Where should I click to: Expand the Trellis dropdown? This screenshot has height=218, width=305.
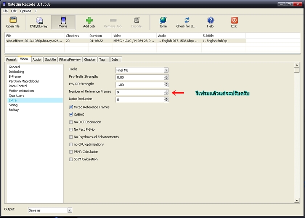[x=166, y=70]
